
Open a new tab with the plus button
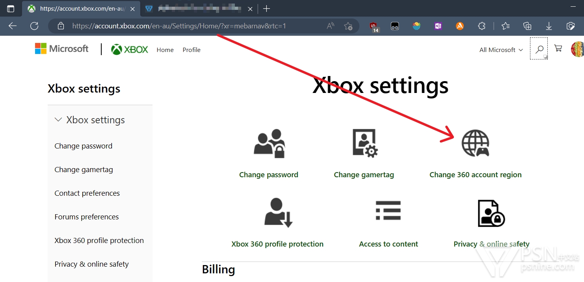[x=267, y=9]
